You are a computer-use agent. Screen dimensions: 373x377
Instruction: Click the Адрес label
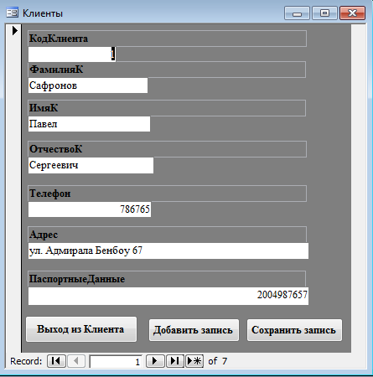coord(167,235)
